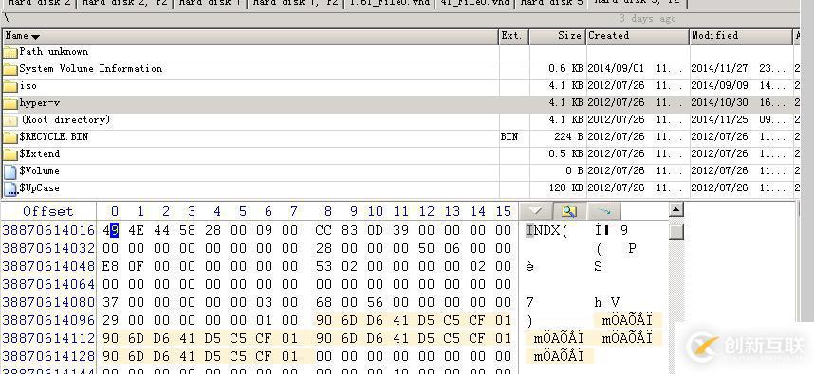
Task: Select the iso folder icon
Action: 9,86
